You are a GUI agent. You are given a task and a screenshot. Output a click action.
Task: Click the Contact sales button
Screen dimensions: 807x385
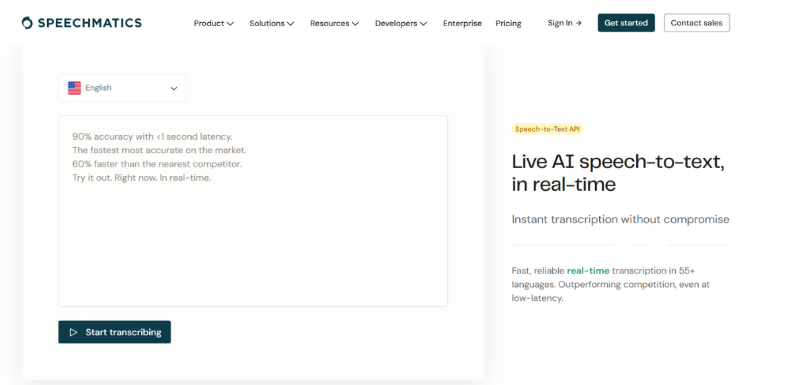(x=697, y=23)
